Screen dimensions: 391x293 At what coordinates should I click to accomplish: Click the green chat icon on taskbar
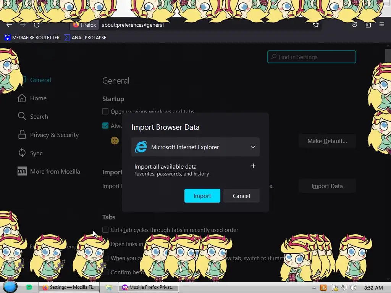[x=29, y=287]
